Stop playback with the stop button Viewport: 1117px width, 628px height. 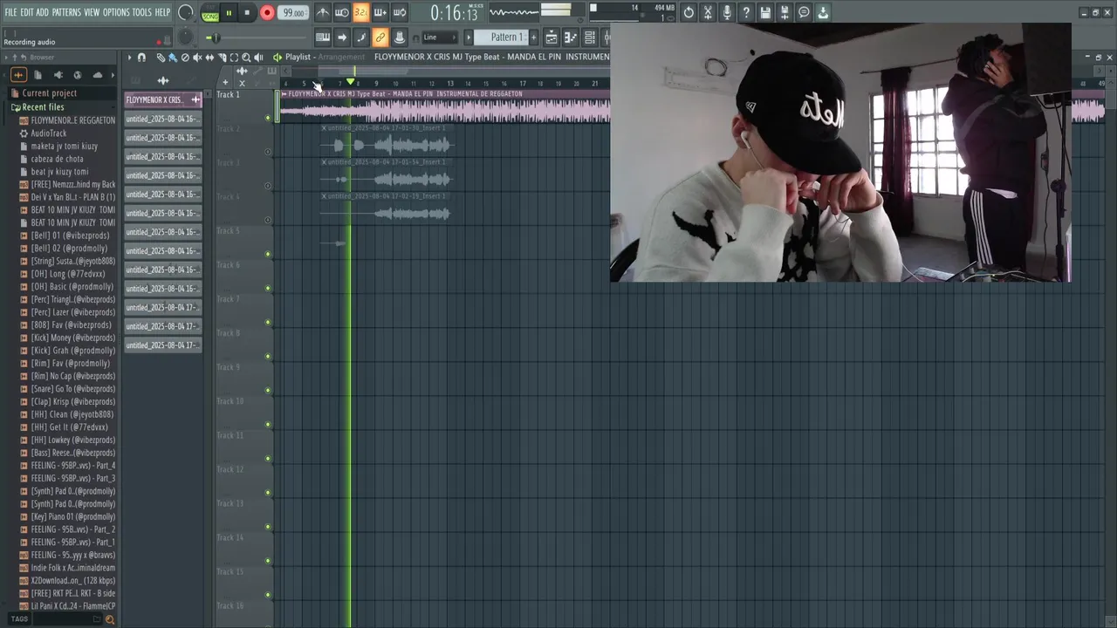247,12
